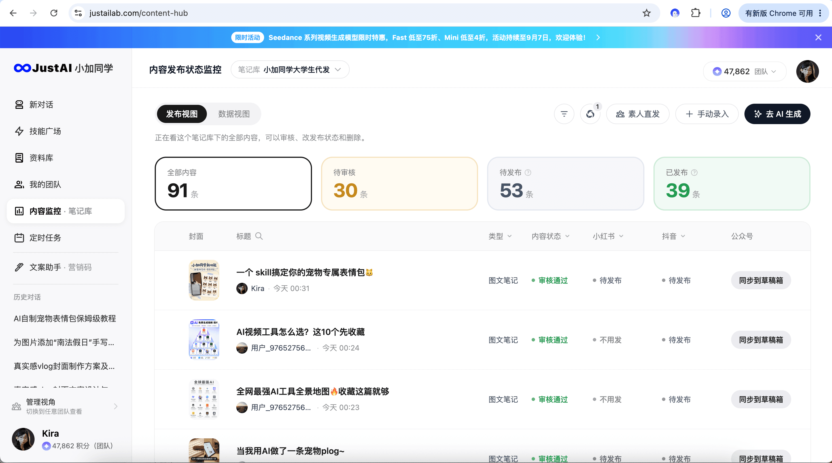This screenshot has height=463, width=832.
Task: Open title 当我用AI做了一条宠物plog~
Action: coord(290,451)
